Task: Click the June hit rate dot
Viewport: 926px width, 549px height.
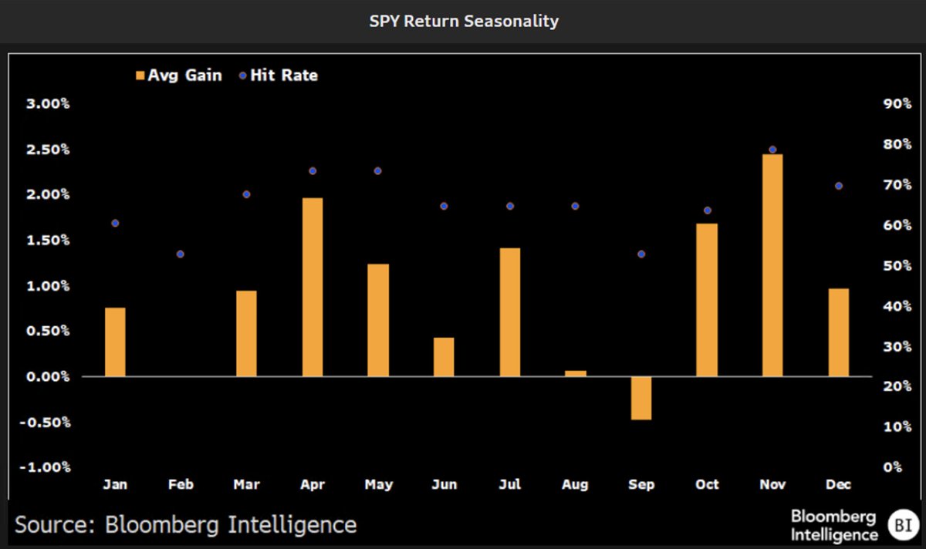Action: 444,206
